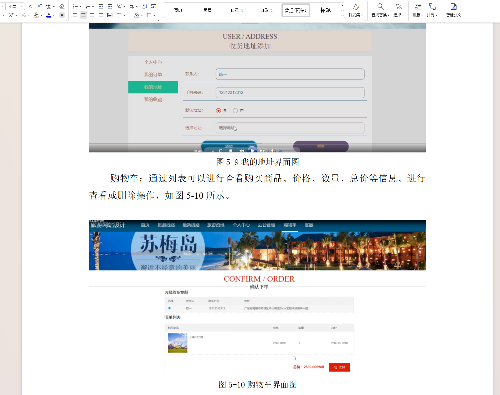Apply the 页眉 header style
This screenshot has height=395, width=500.
207,10
